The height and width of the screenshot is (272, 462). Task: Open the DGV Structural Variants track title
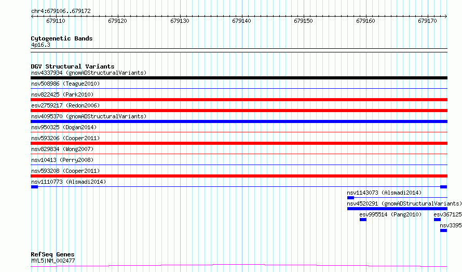pyautogui.click(x=73, y=66)
